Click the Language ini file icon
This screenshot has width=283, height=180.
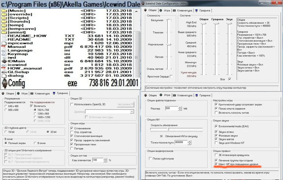point(4,50)
